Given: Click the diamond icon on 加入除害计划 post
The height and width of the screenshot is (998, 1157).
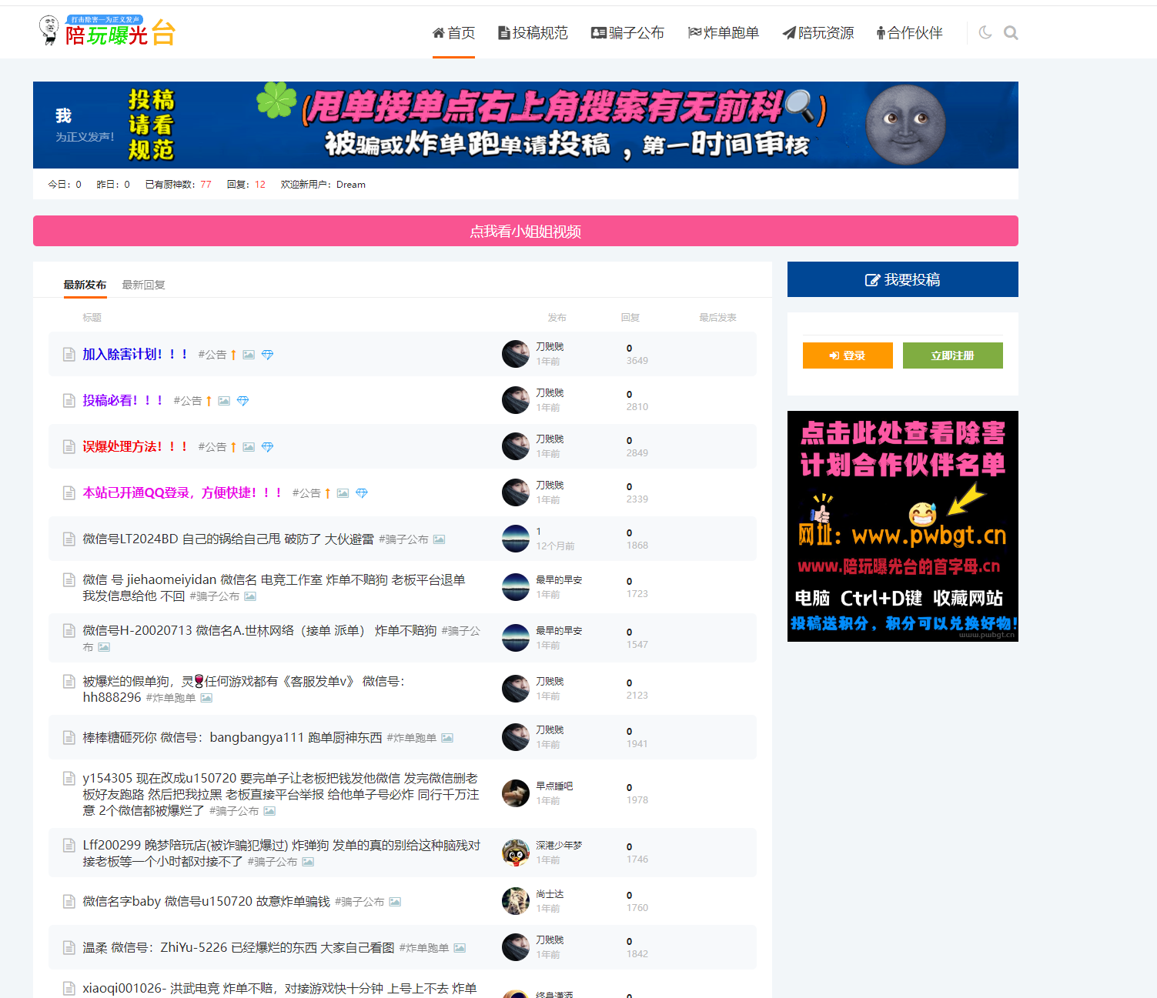Looking at the screenshot, I should (x=267, y=354).
